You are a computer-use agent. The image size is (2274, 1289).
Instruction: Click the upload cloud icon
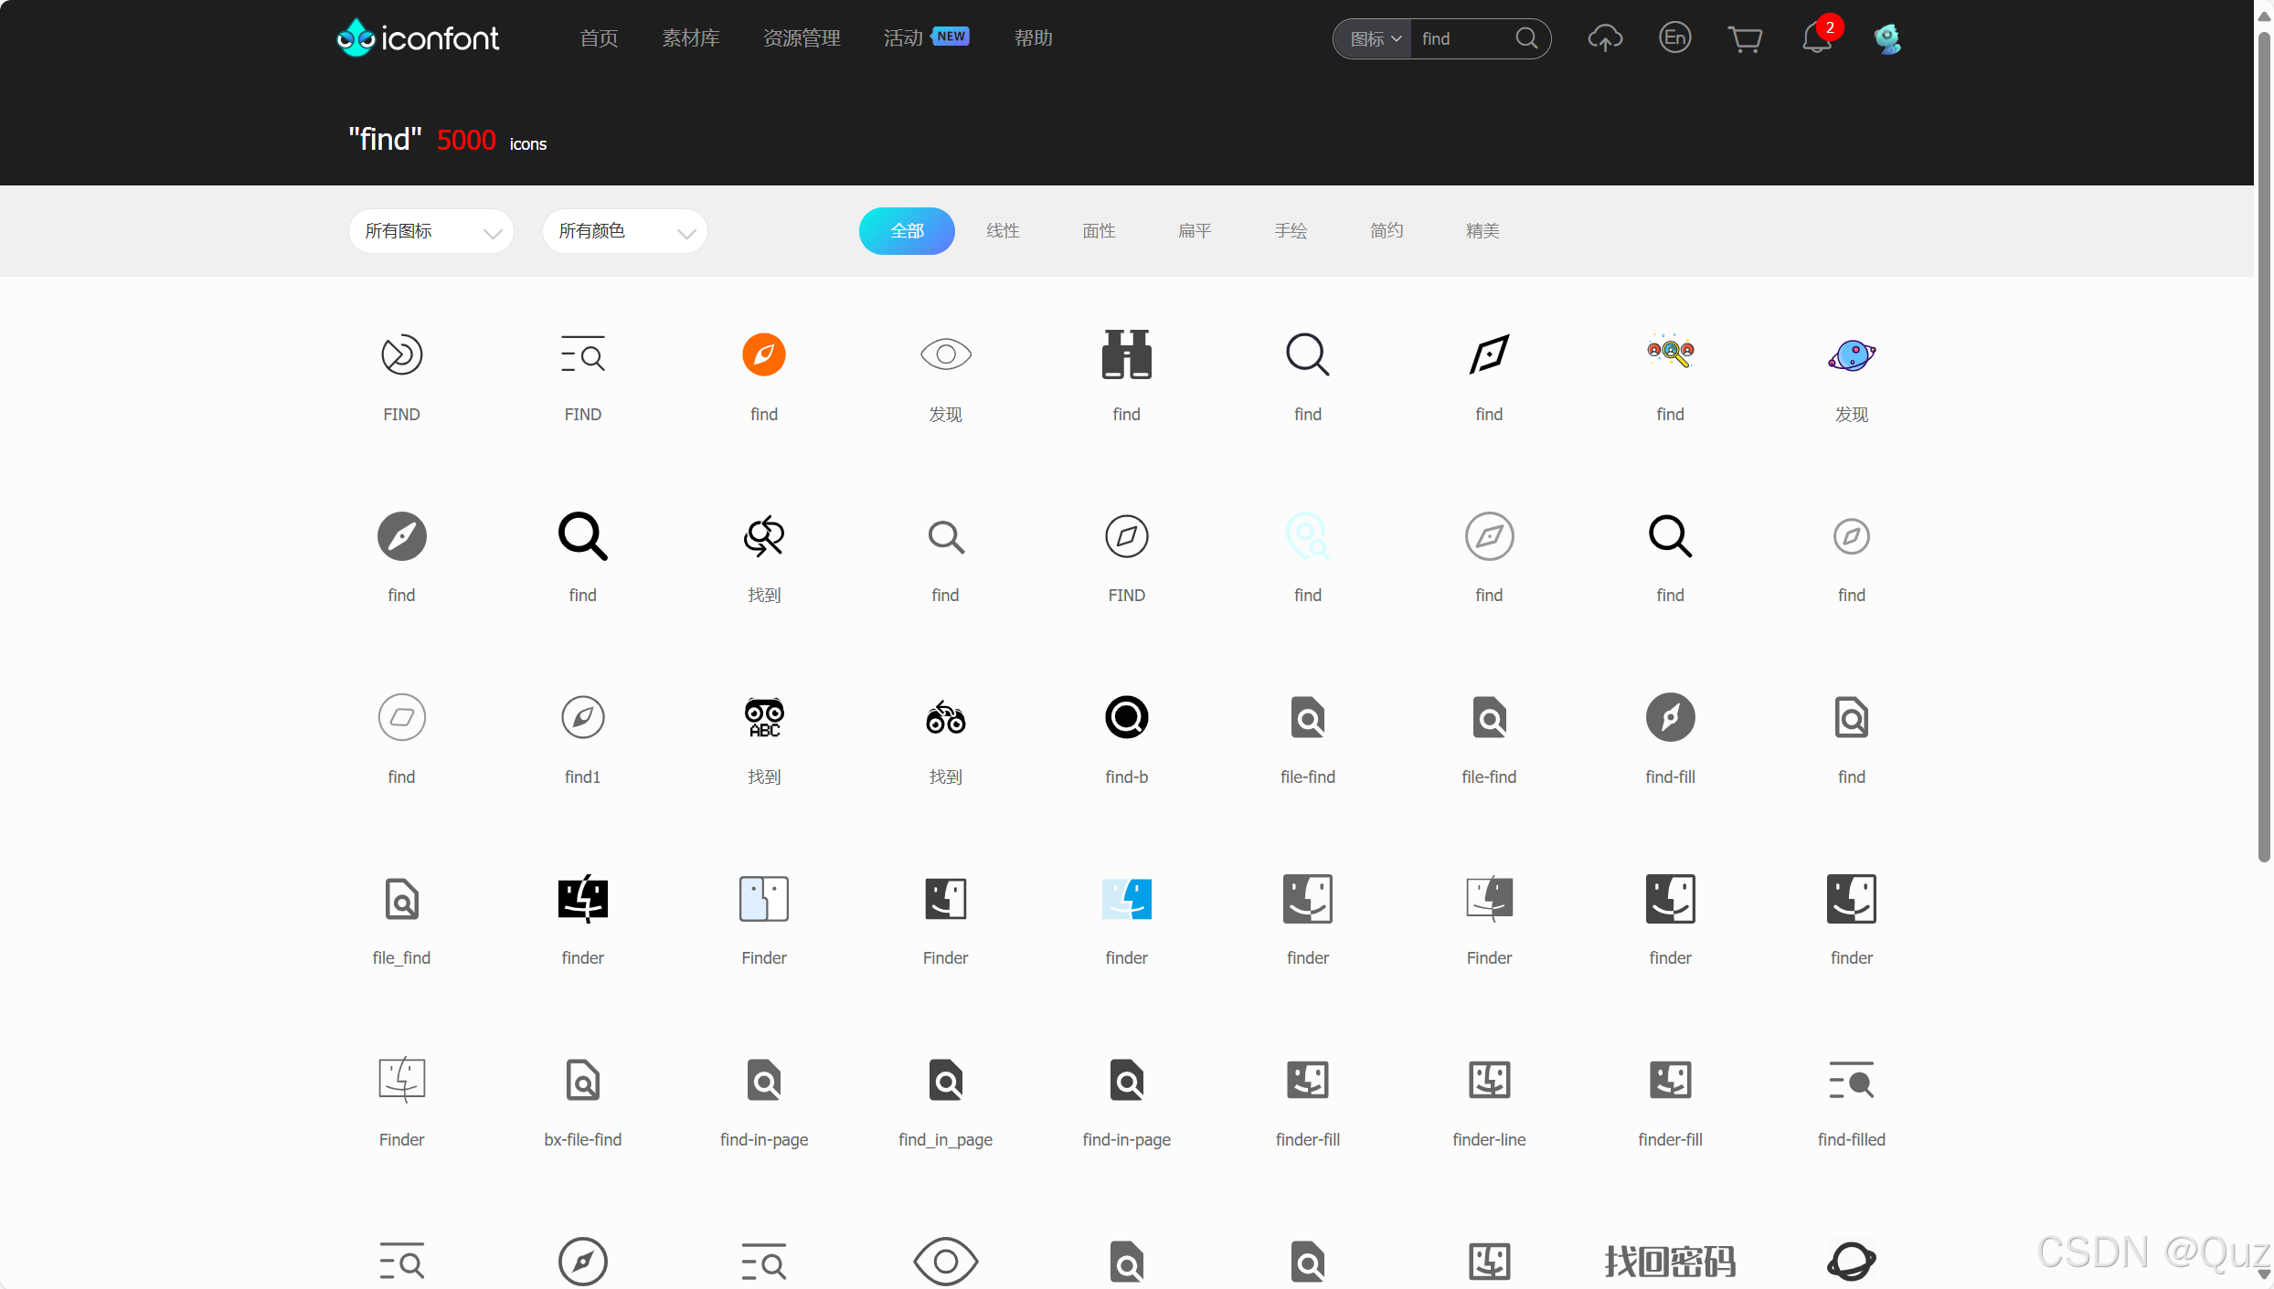(x=1605, y=38)
